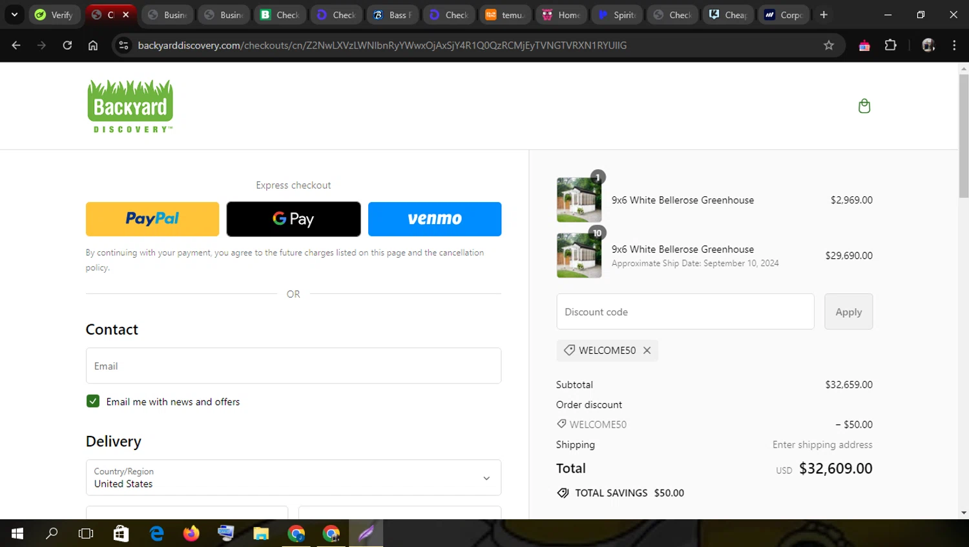
Task: Go back to previous page
Action: tap(16, 45)
